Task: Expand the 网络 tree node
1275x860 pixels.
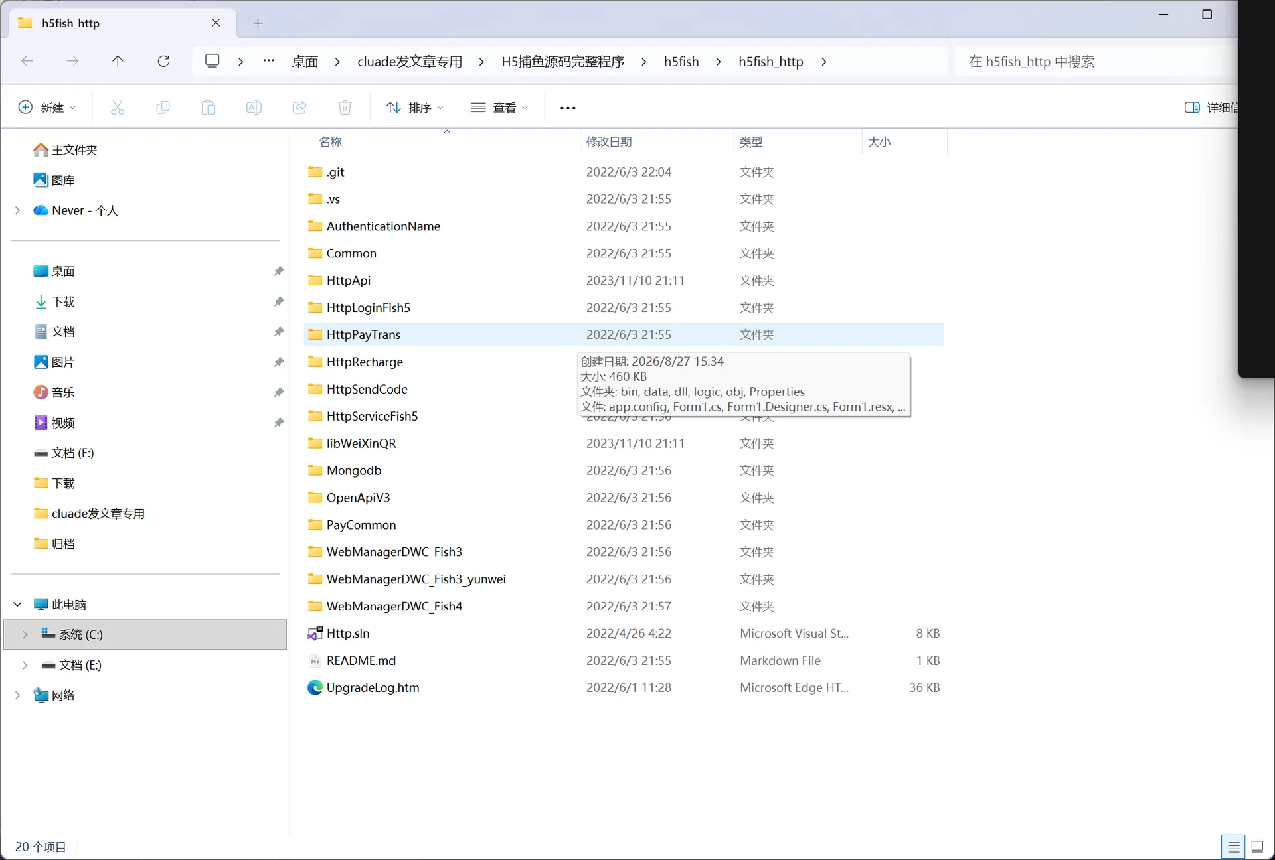Action: point(18,695)
